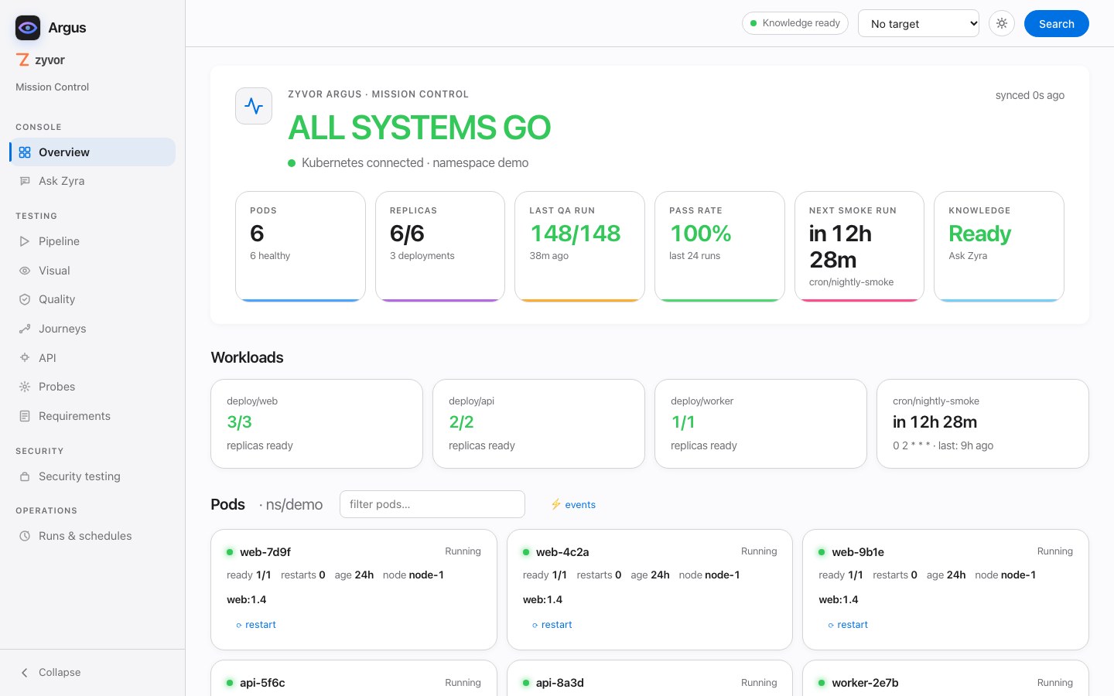Collapse the sidebar with the chevron
The width and height of the screenshot is (1114, 696).
pyautogui.click(x=25, y=672)
